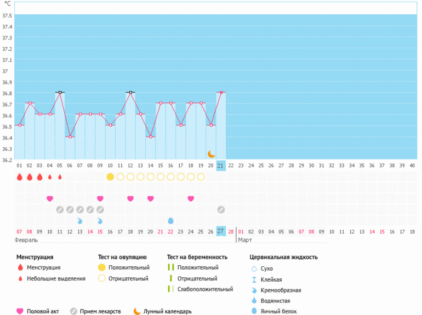The image size is (422, 315).
Task: Select highlighted cycle day 21 on the axis
Action: click(221, 166)
